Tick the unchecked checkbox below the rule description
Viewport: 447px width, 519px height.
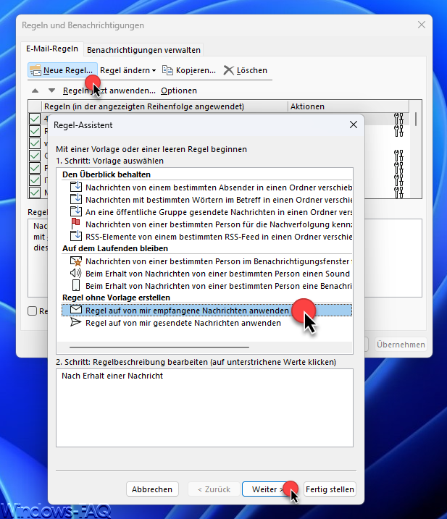(x=32, y=311)
